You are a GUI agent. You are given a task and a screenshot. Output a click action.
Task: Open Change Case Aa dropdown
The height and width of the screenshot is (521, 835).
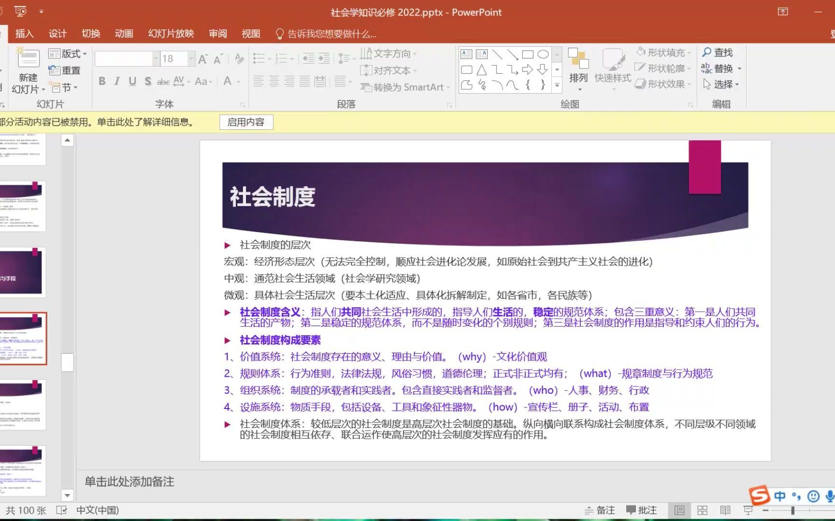pos(203,82)
